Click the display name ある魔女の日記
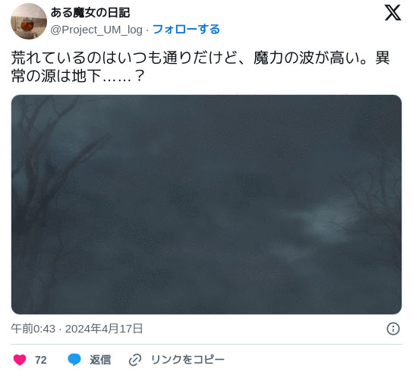The width and height of the screenshot is (413, 372). [90, 13]
